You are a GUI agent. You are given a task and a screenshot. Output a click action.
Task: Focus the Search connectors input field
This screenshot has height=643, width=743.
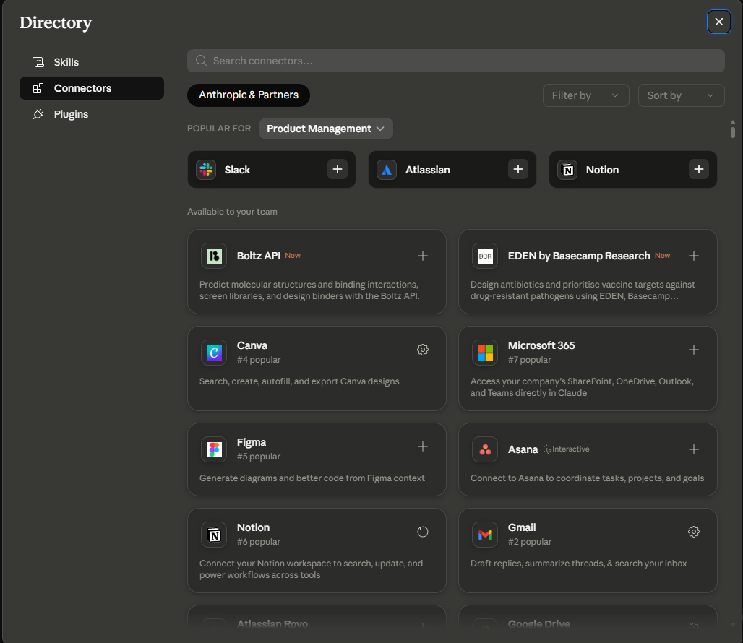point(456,61)
